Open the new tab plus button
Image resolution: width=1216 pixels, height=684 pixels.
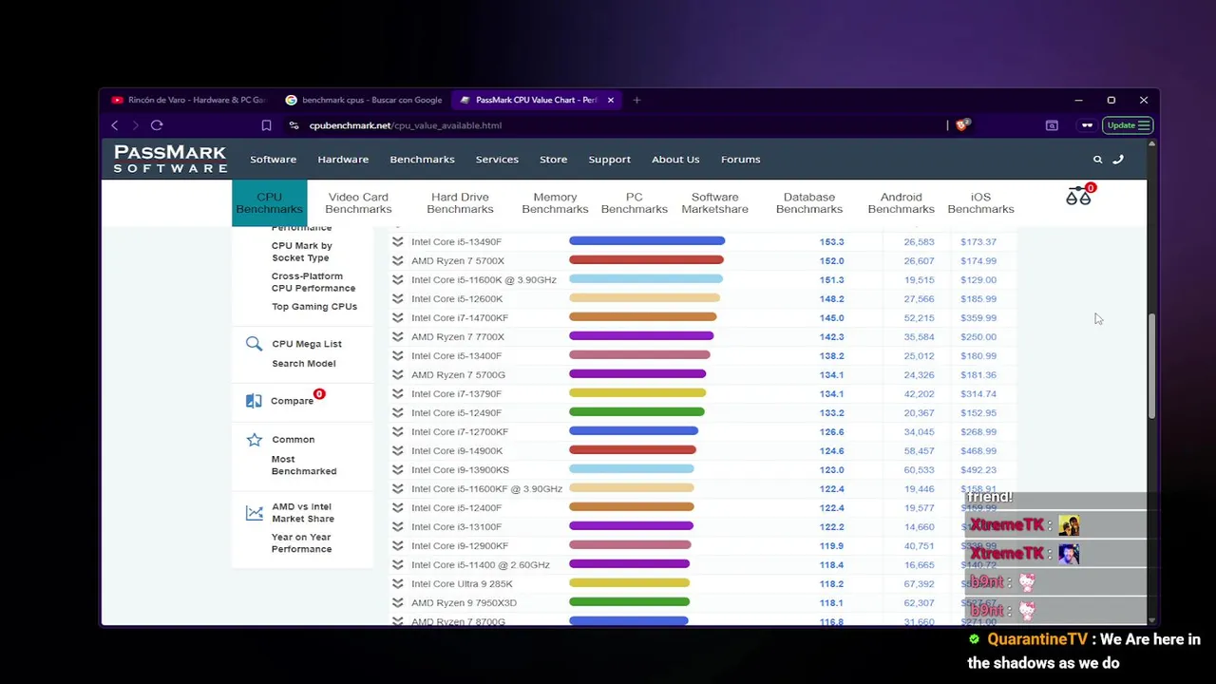(x=636, y=100)
